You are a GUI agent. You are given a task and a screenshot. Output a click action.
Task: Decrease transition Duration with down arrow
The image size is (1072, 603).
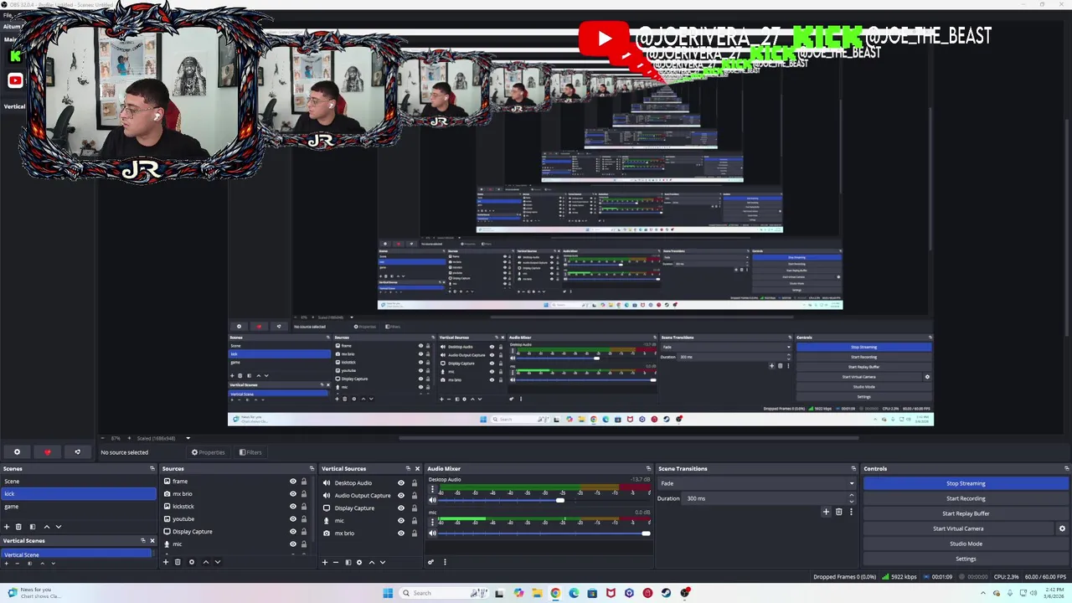coord(852,501)
